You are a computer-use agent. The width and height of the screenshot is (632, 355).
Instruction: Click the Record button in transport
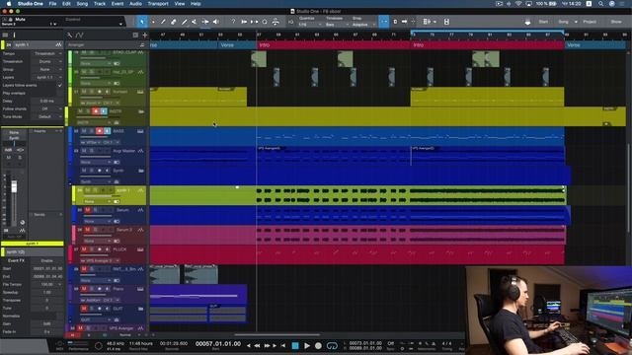(x=318, y=345)
